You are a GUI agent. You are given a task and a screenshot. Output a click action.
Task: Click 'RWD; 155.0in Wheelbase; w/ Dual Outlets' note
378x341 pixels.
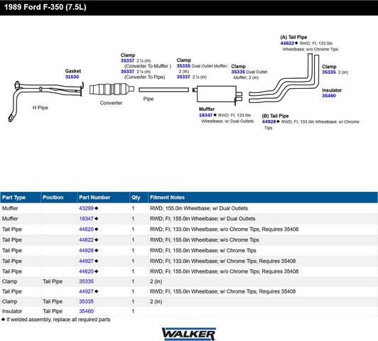[x=199, y=208]
